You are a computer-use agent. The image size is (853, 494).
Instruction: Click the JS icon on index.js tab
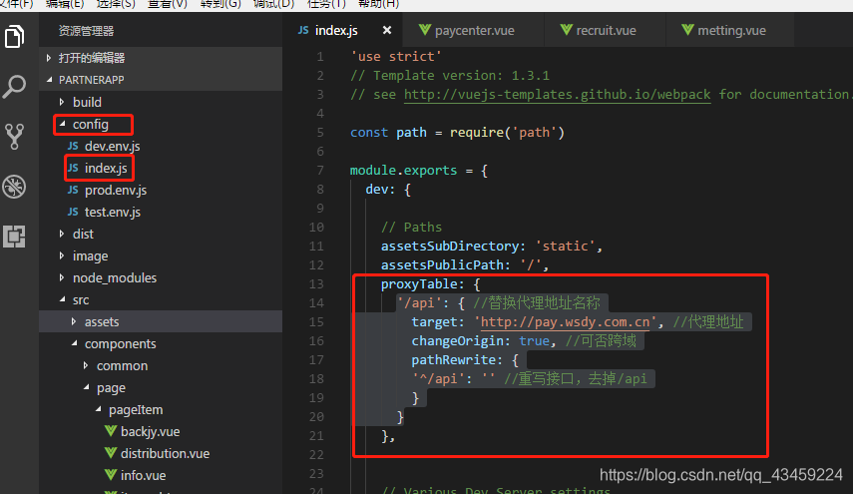pyautogui.click(x=303, y=30)
